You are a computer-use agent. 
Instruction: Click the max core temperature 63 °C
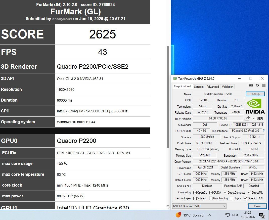(x=61, y=174)
